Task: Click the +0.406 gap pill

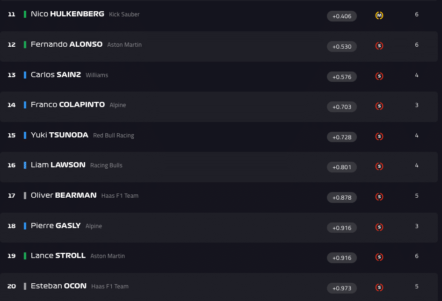Action: click(342, 16)
